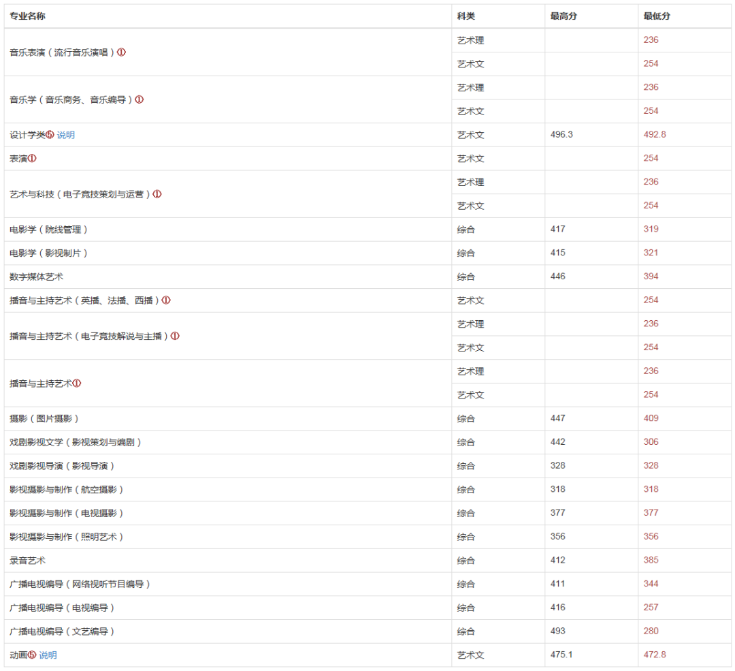735x671 pixels.
Task: Select the 设计学类 major name
Action: tap(28, 135)
